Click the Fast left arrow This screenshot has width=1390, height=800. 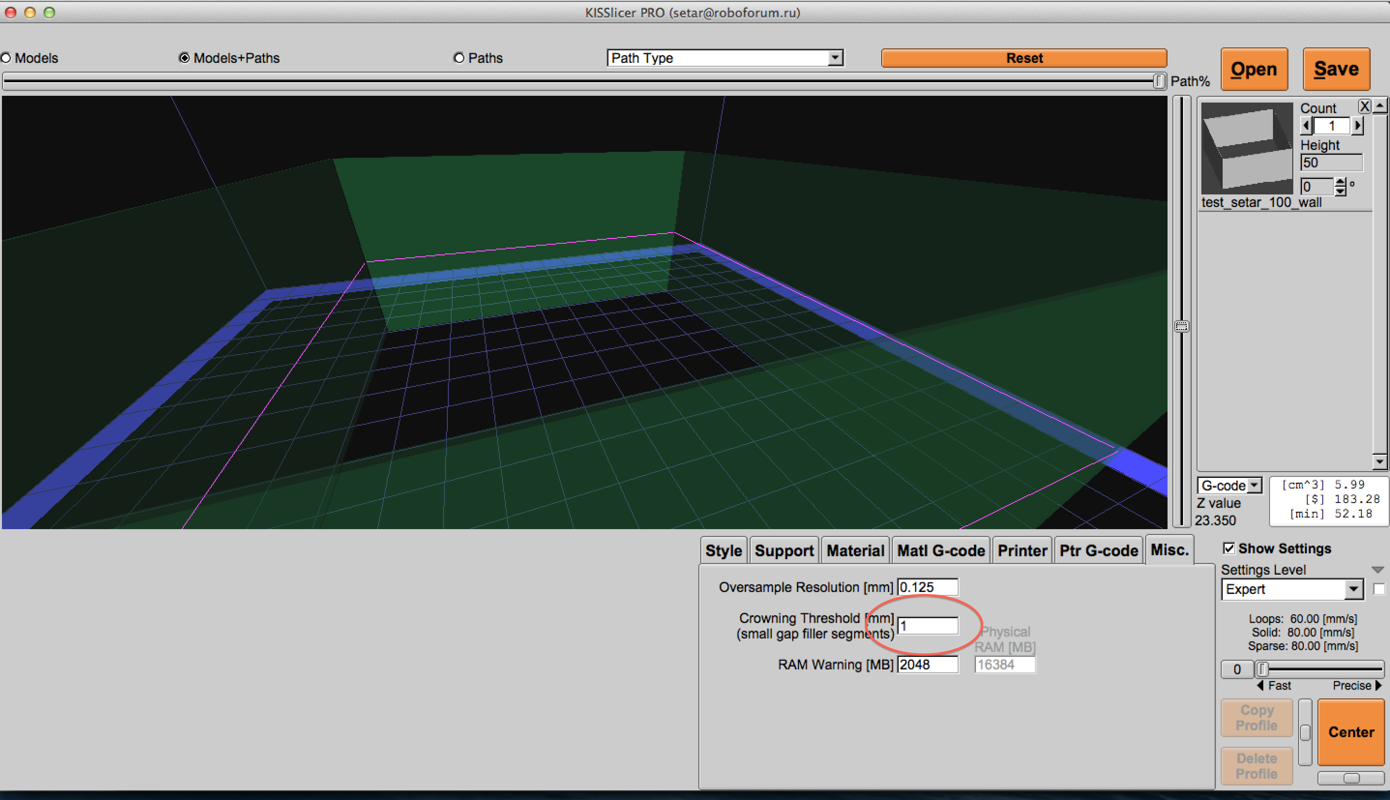(1260, 686)
